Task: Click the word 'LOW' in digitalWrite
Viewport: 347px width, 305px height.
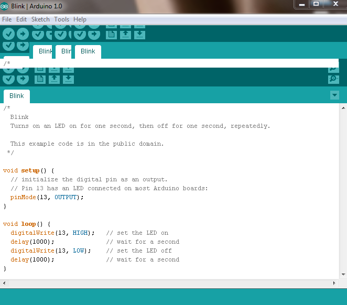Action: (x=78, y=250)
